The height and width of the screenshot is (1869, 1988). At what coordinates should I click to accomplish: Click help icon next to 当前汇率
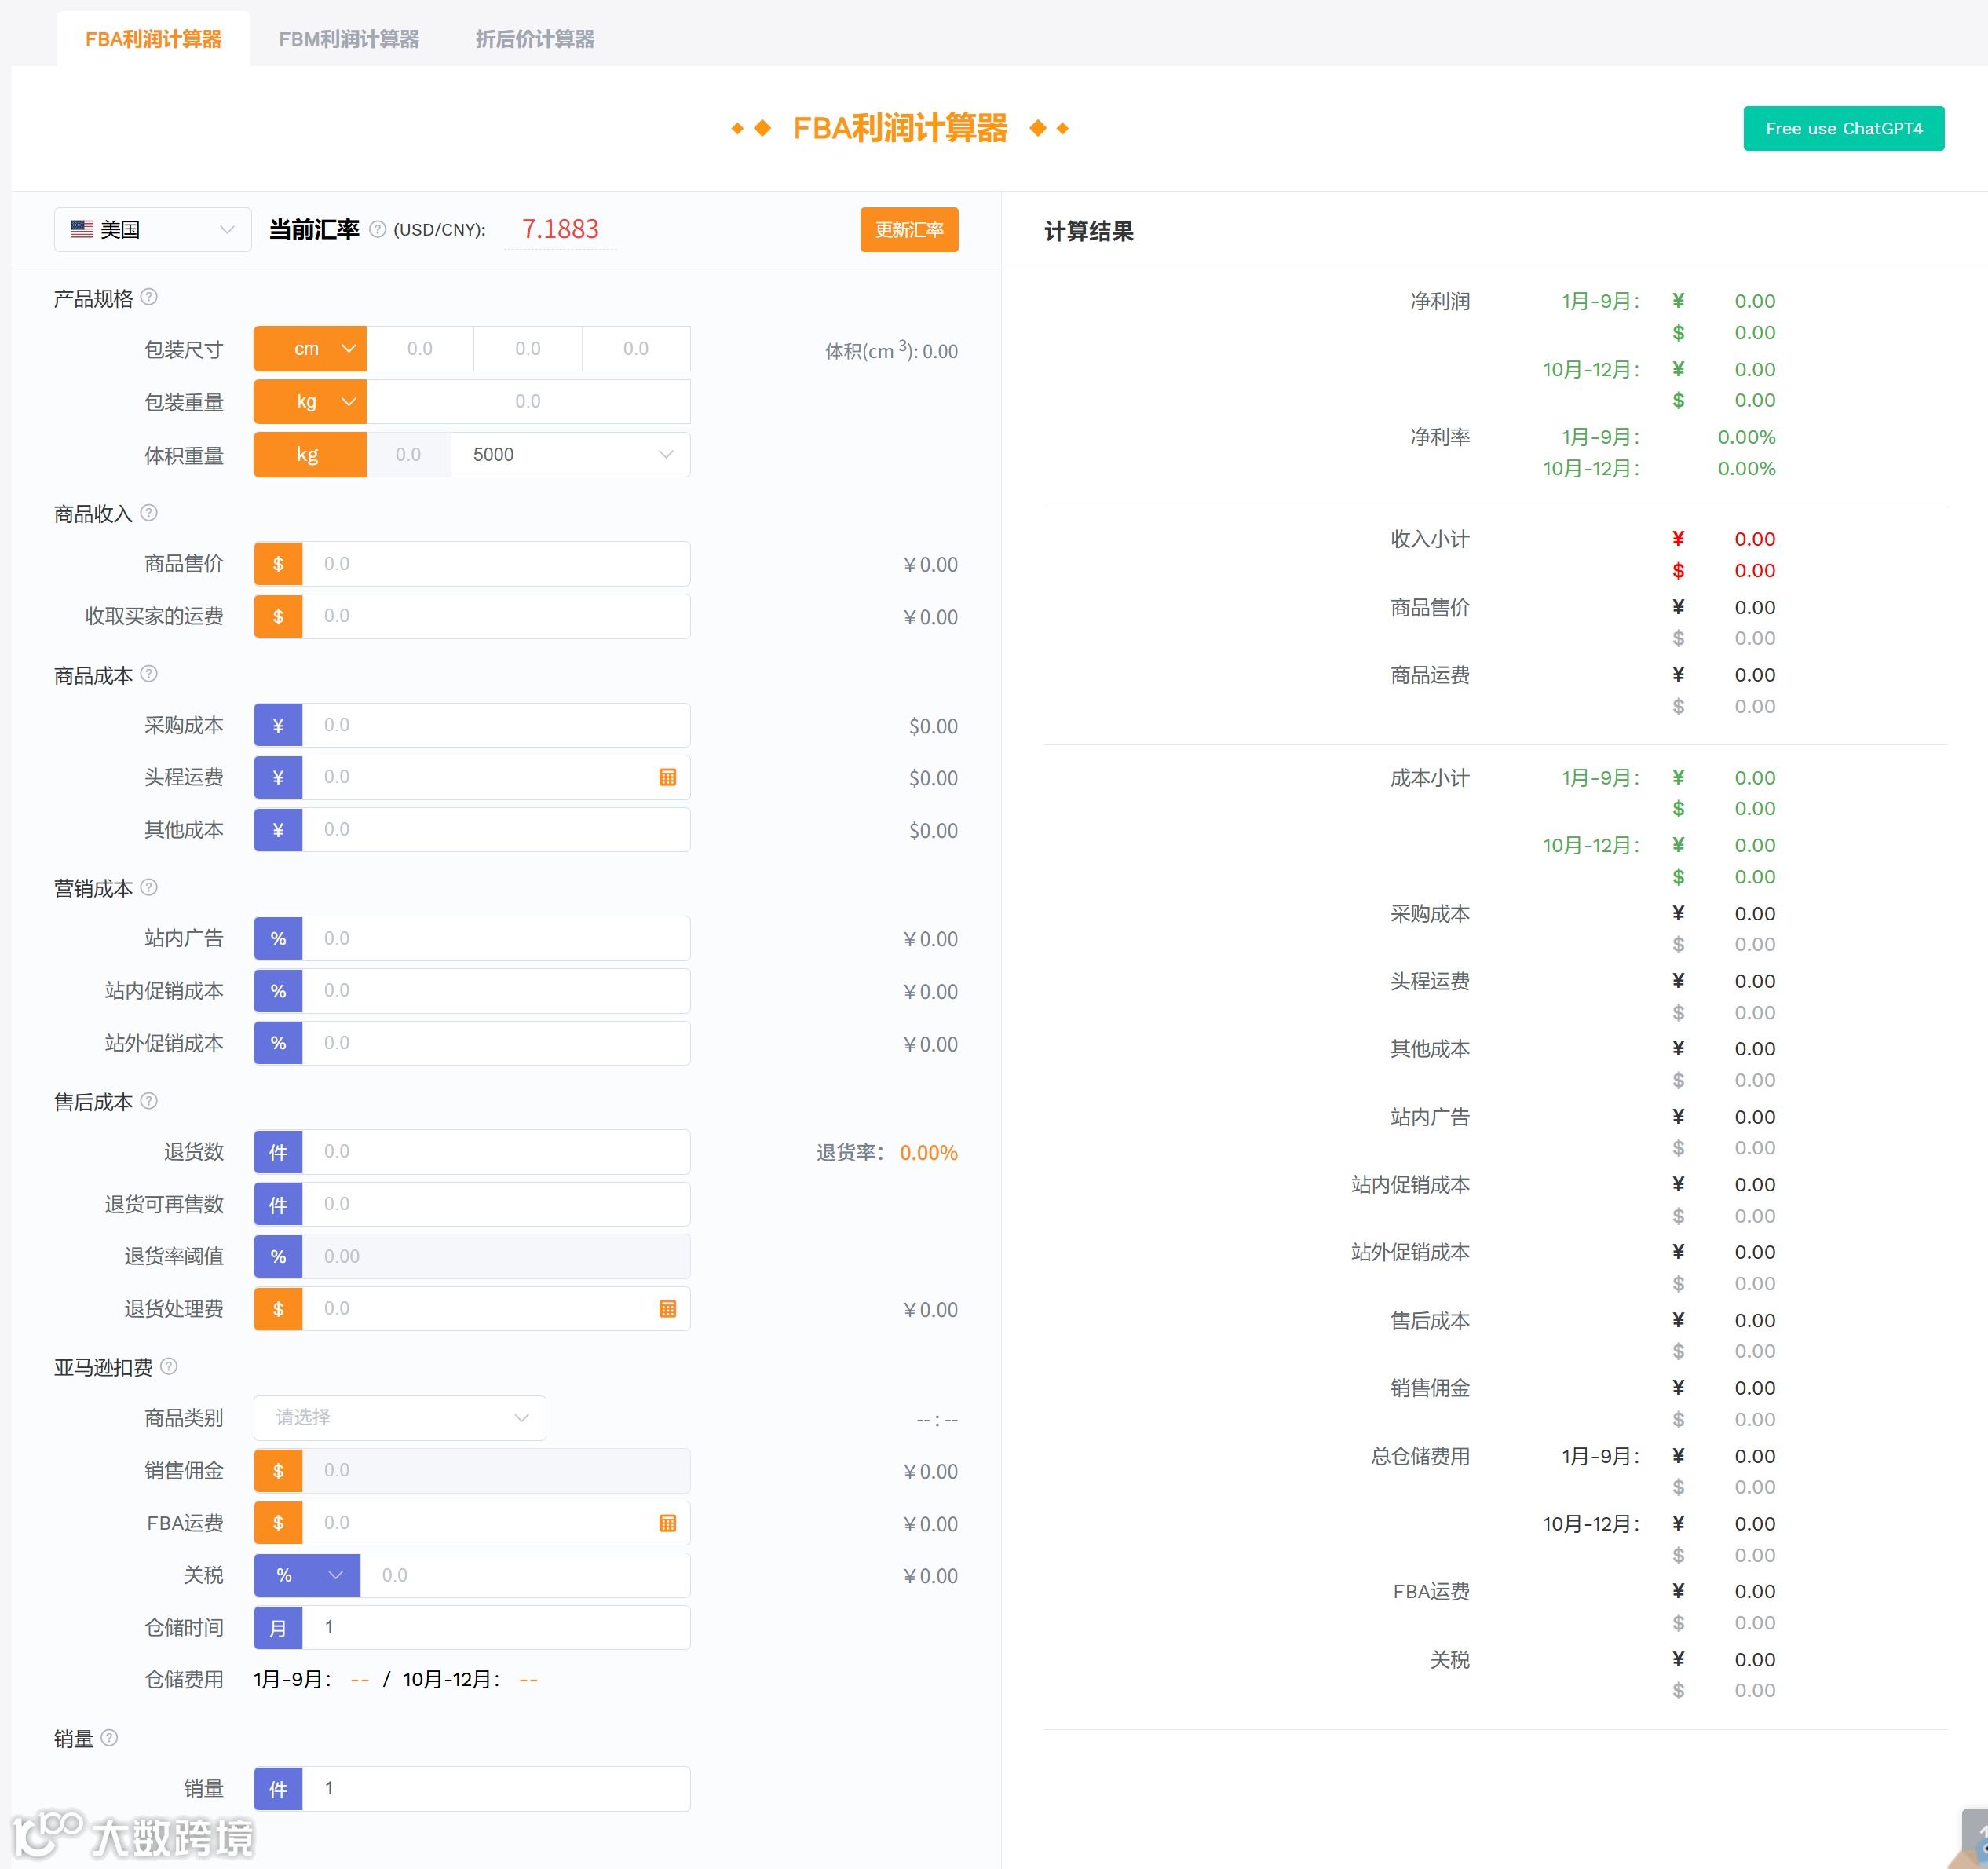[x=377, y=229]
